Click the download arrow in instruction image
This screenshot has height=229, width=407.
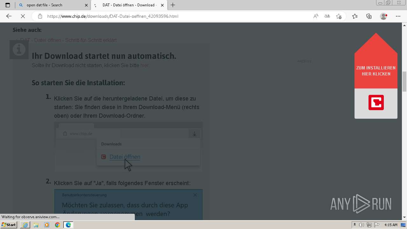tap(194, 134)
